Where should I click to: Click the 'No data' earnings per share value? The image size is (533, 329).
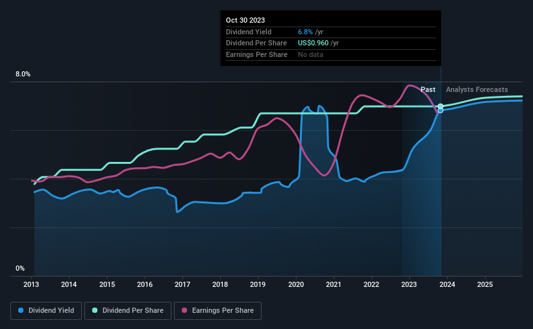point(311,54)
